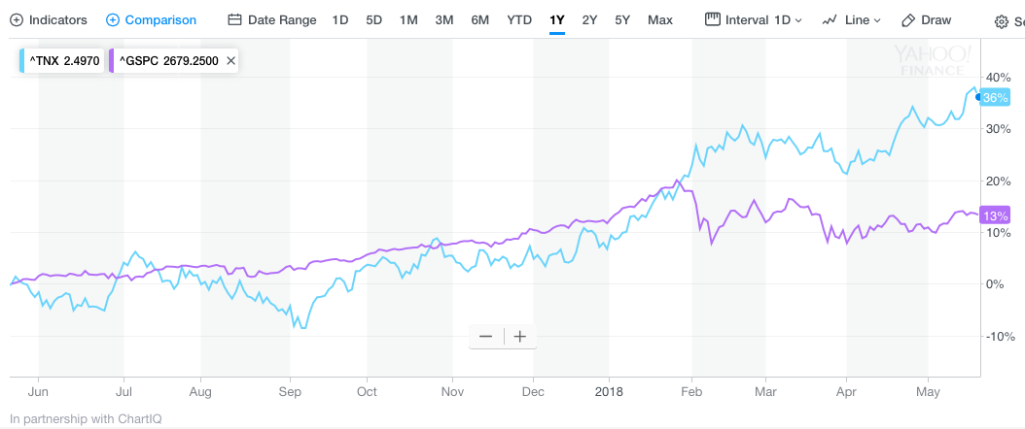The width and height of the screenshot is (1025, 429).
Task: Select the 5D time range
Action: click(373, 19)
